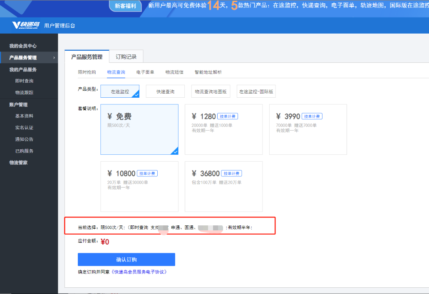Viewport: 429px width, 294px height.
Task: Open 物流管家 sidebar item
Action: (x=18, y=163)
